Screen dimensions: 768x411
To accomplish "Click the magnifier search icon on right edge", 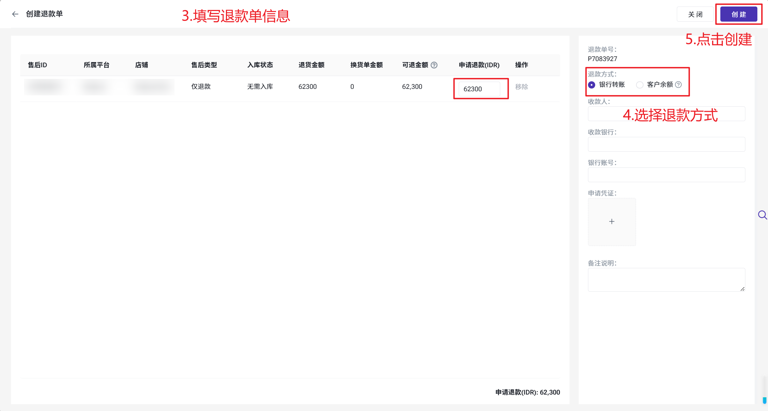I will tap(762, 215).
